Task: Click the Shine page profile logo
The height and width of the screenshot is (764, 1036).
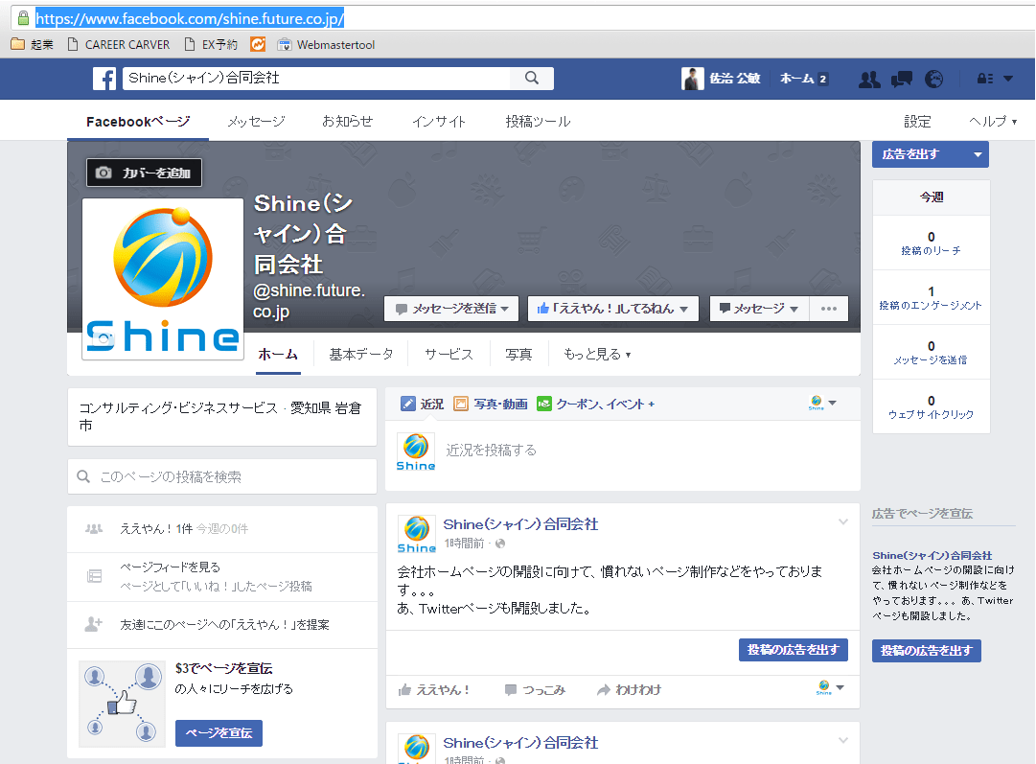Action: [x=163, y=279]
